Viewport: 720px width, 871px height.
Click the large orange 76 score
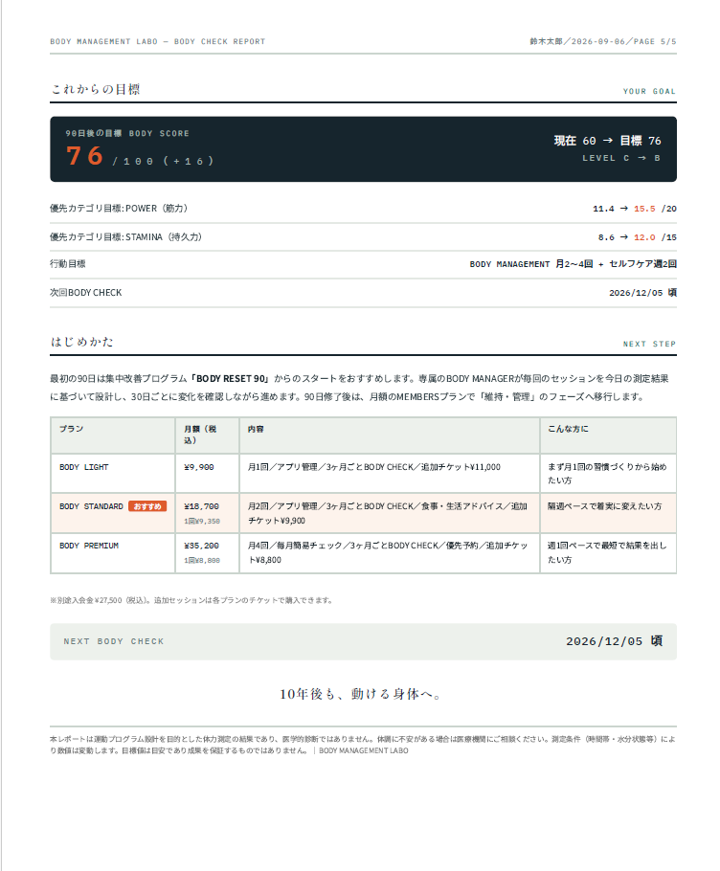[x=85, y=156]
